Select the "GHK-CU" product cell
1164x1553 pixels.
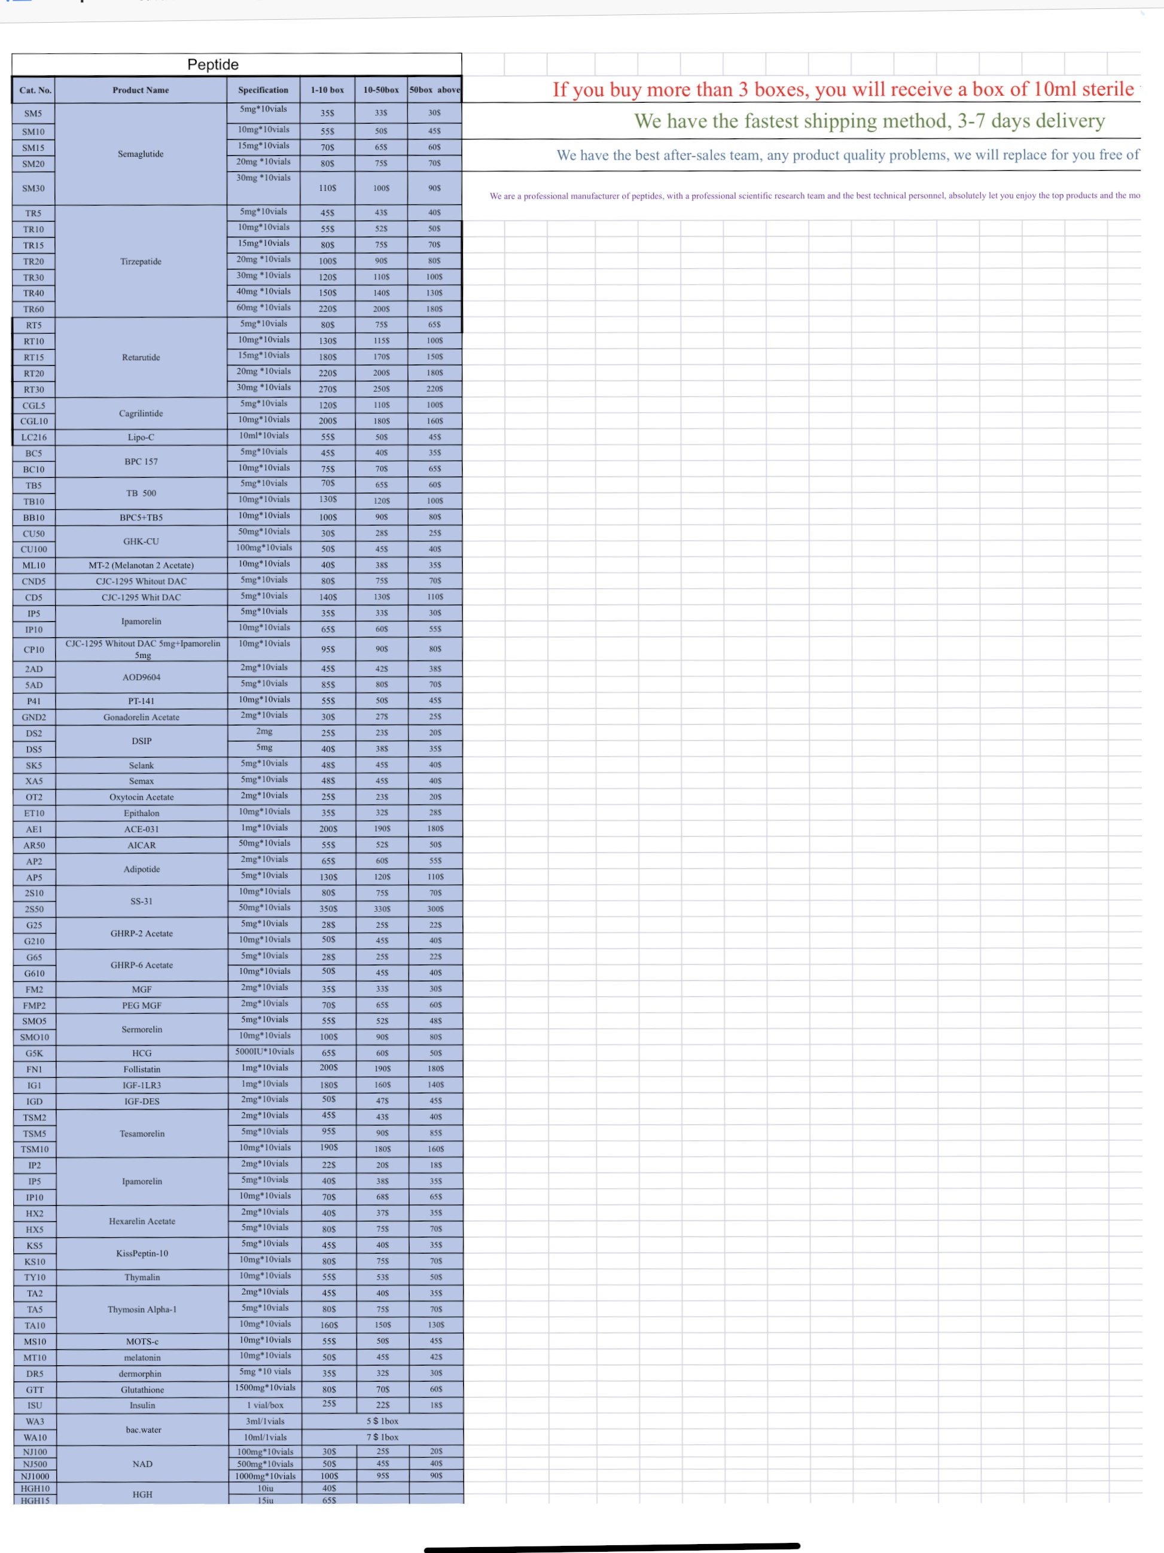[141, 541]
